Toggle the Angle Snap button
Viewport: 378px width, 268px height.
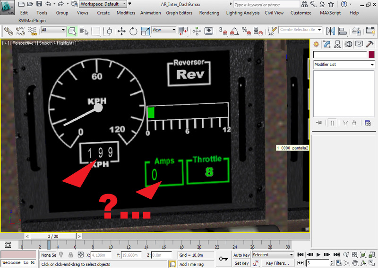(233, 31)
